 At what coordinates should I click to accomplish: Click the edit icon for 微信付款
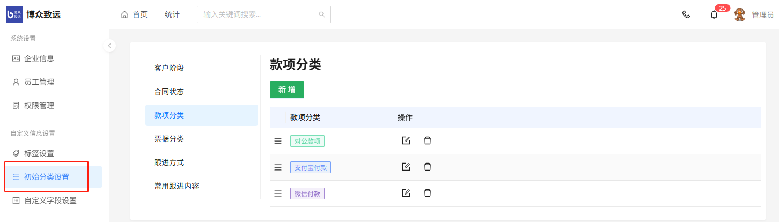coord(406,193)
